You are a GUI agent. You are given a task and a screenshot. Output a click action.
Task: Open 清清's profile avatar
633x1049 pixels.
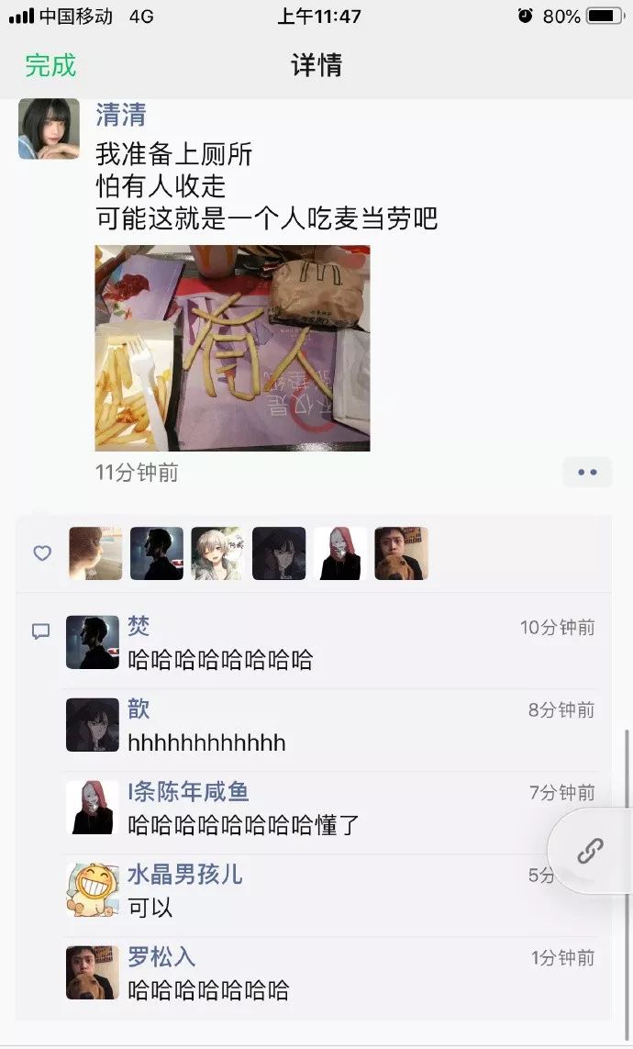click(49, 128)
